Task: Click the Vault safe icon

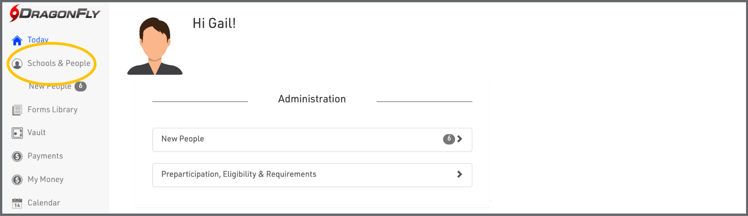Action: click(17, 133)
